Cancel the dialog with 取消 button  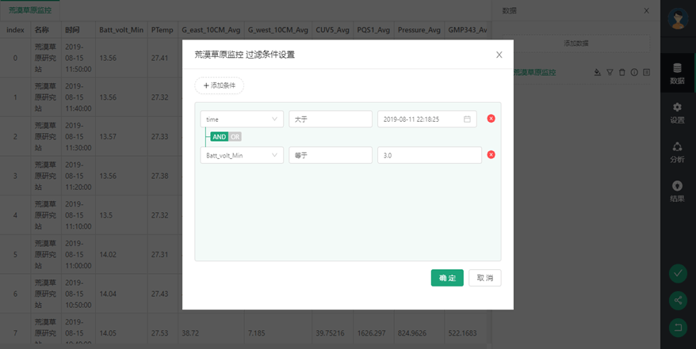pos(485,278)
